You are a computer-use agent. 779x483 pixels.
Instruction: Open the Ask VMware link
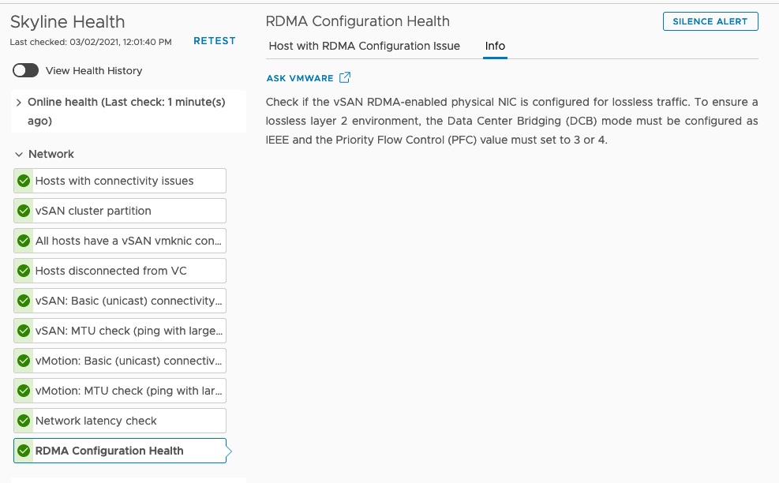click(300, 78)
